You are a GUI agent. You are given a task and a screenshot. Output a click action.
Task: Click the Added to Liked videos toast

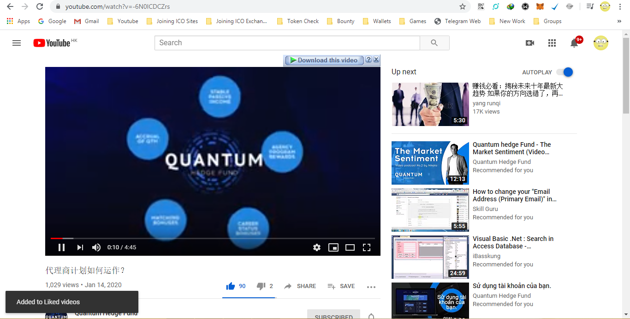72,302
